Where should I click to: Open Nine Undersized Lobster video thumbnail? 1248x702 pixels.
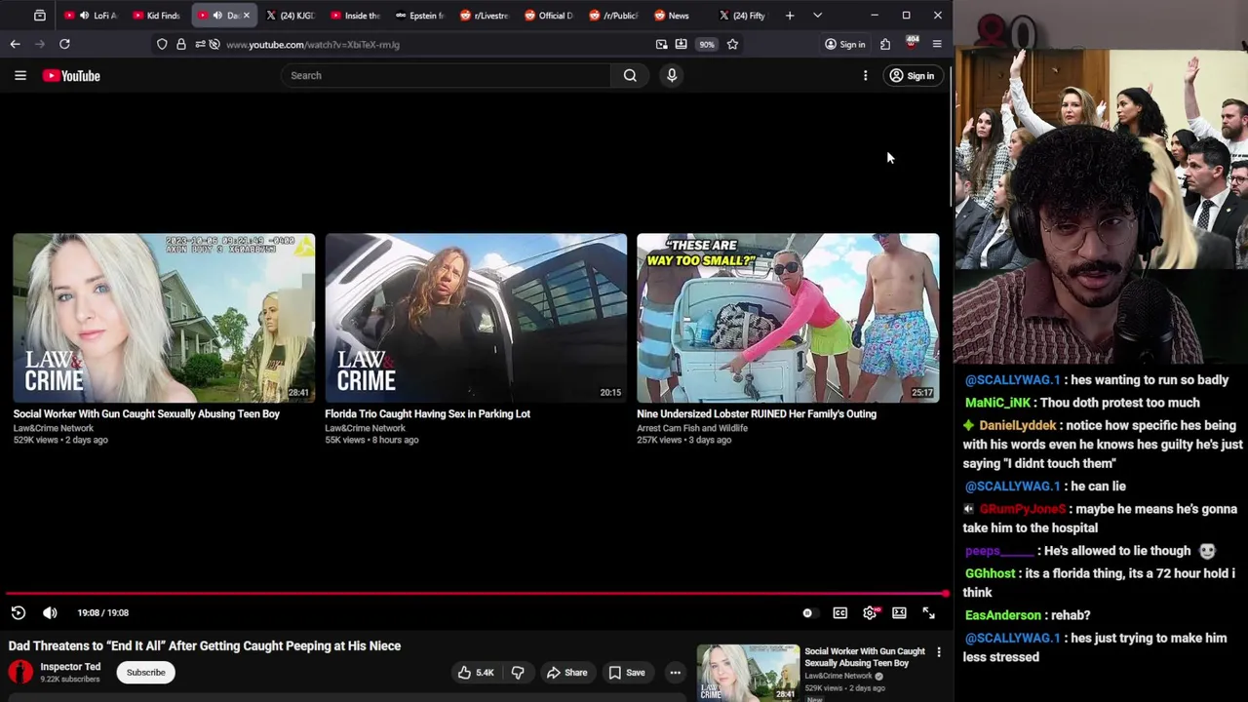pyautogui.click(x=788, y=318)
